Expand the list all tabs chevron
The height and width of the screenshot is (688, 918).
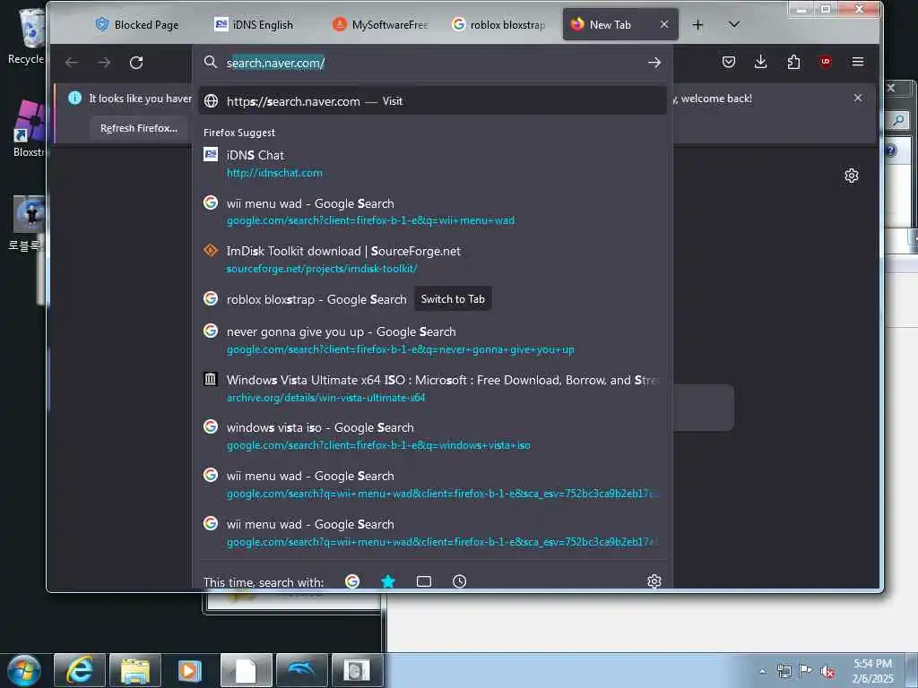coord(733,24)
